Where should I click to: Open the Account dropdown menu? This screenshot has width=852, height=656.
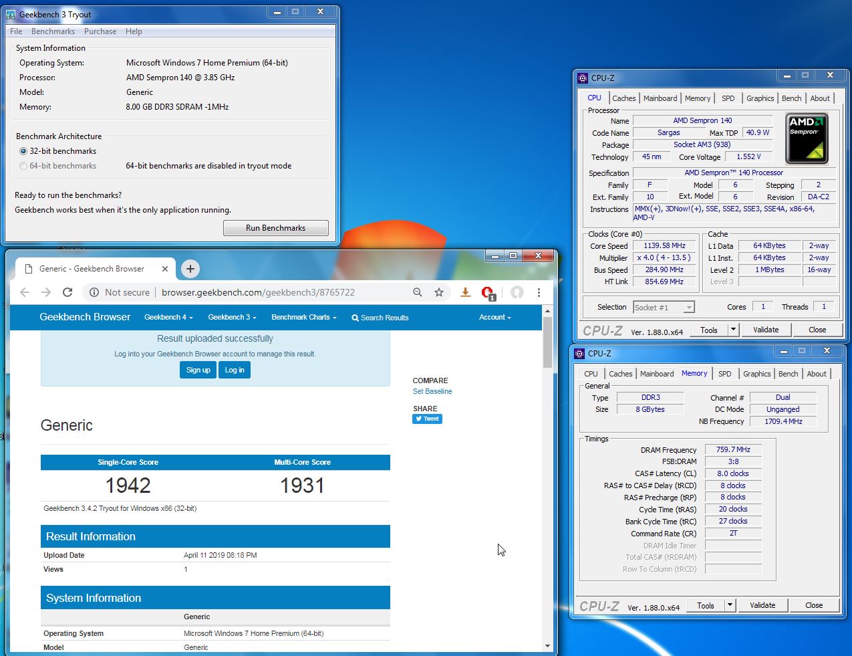pyautogui.click(x=495, y=318)
